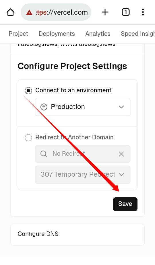This screenshot has width=155, height=265.
Task: Go to the Project tab
Action: pos(18,34)
